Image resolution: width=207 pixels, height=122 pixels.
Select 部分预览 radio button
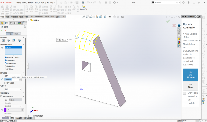[5, 66]
